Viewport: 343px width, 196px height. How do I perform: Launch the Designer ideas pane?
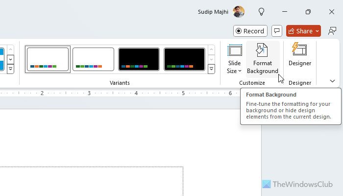coord(300,54)
